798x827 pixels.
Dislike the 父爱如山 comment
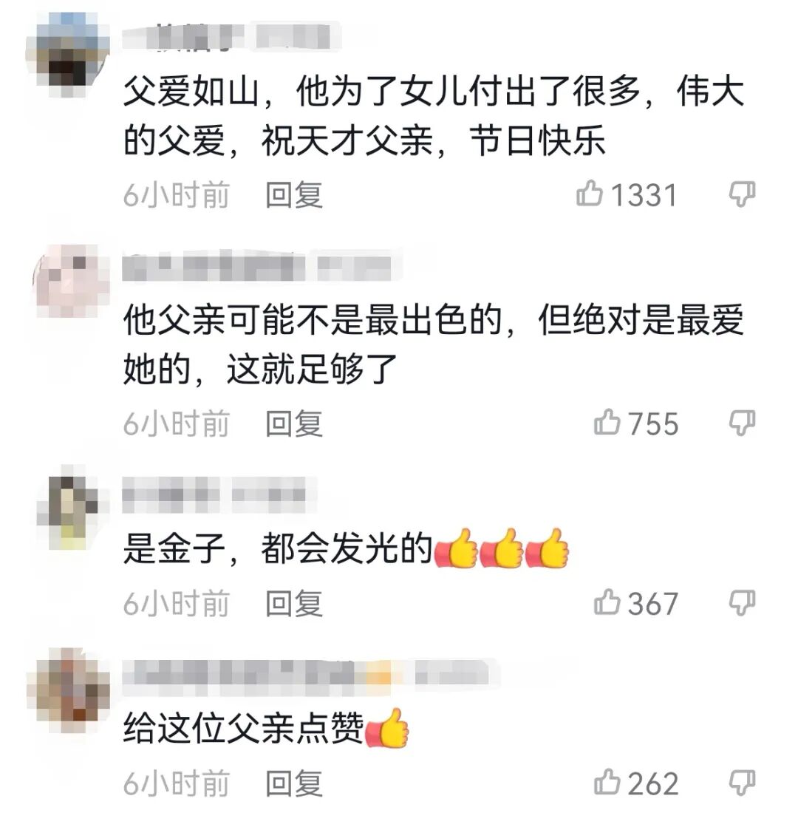pyautogui.click(x=742, y=194)
